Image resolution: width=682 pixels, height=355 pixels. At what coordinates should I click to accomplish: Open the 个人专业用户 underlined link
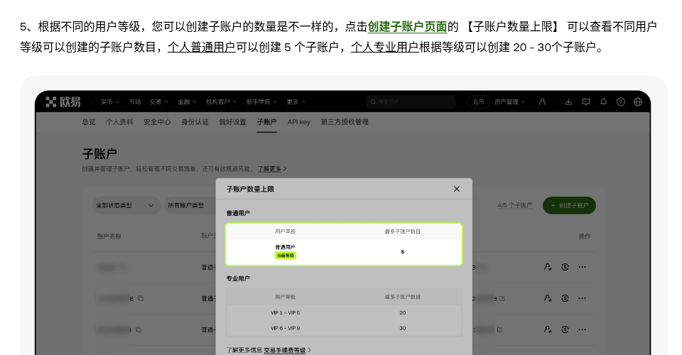385,47
